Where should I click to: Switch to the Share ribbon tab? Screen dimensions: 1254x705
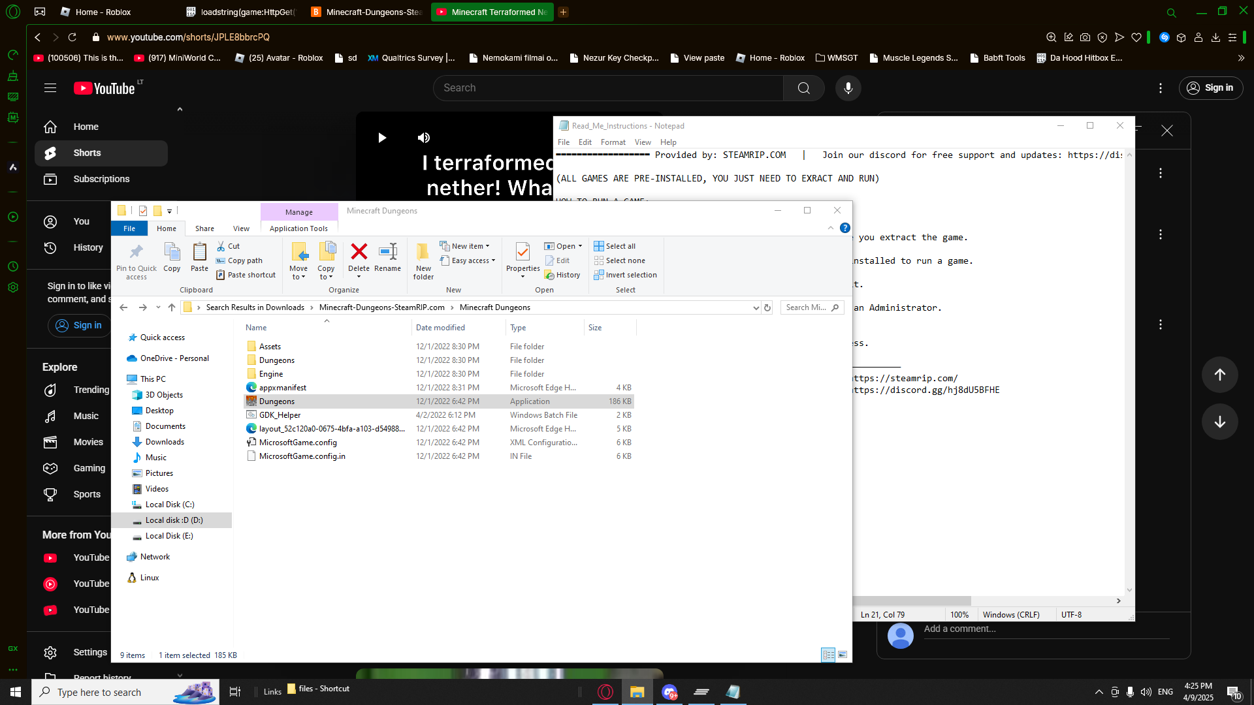tap(204, 228)
